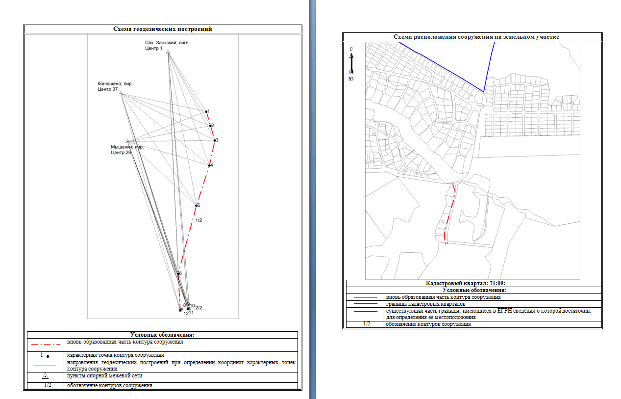The width and height of the screenshot is (621, 399).
Task: Select characteristic point 6 on the contour
Action: tap(178, 273)
